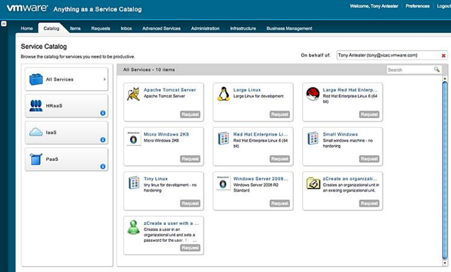
Task: Click the search magnifier icon
Action: point(437,70)
